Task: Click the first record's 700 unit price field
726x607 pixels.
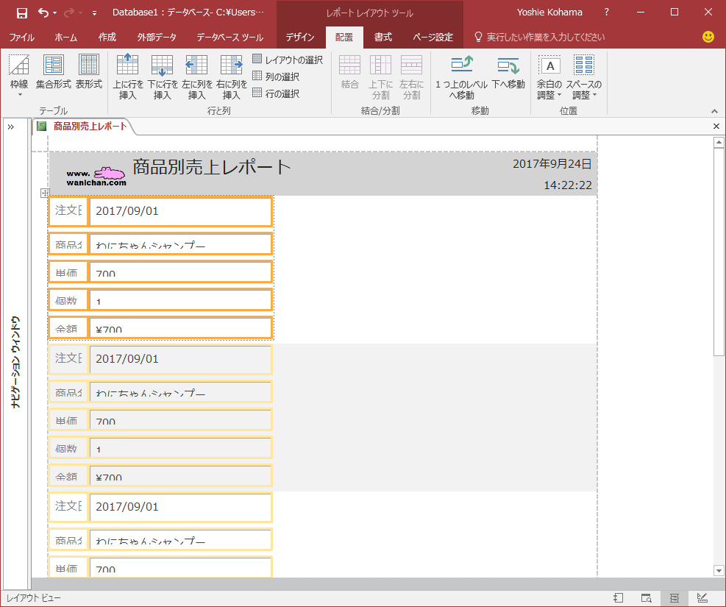Action: pos(180,271)
